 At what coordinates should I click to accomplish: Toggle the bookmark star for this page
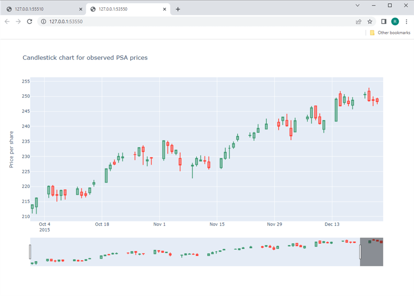point(370,21)
